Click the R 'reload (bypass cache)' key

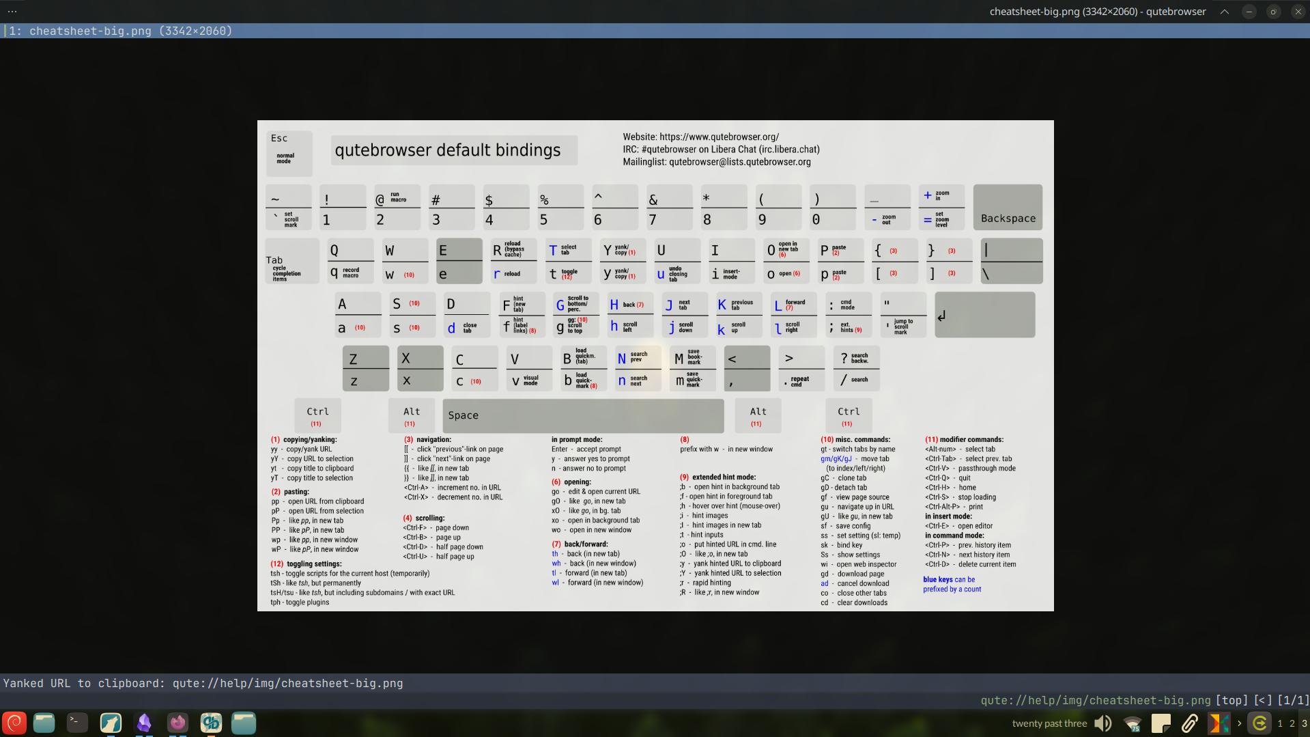pyautogui.click(x=513, y=250)
